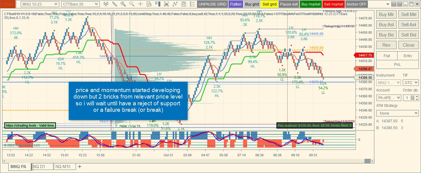Image resolution: width=421 pixels, height=173 pixels.
Task: Open the MNQ 12-23 instrument dropdown
Action: point(40,4)
